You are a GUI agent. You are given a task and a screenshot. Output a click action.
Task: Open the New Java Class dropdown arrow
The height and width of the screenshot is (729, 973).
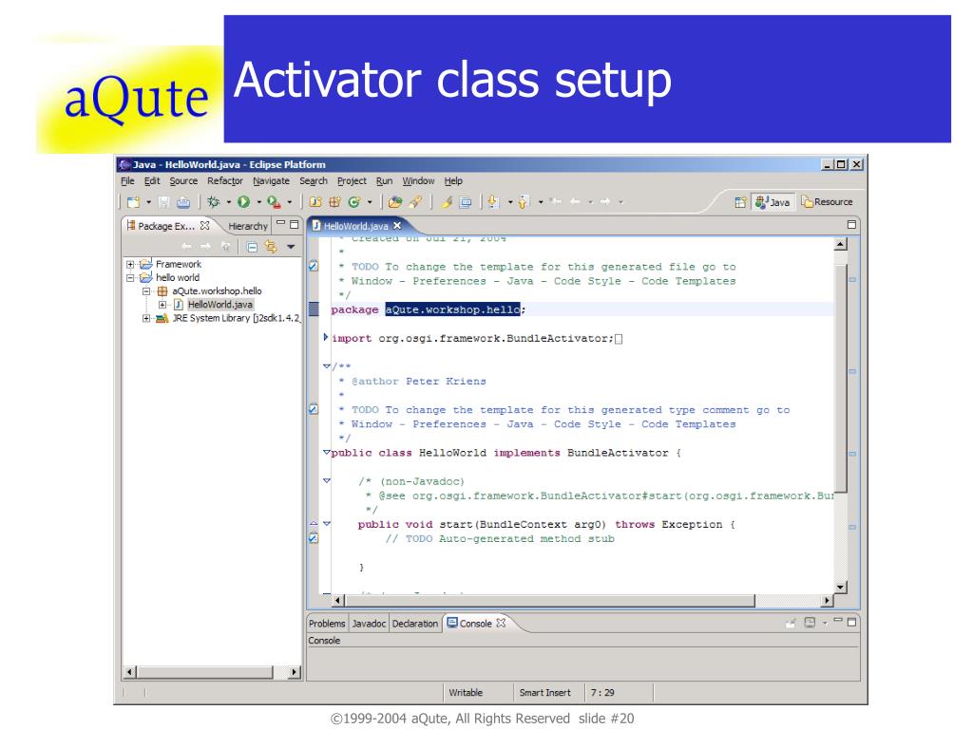point(370,202)
